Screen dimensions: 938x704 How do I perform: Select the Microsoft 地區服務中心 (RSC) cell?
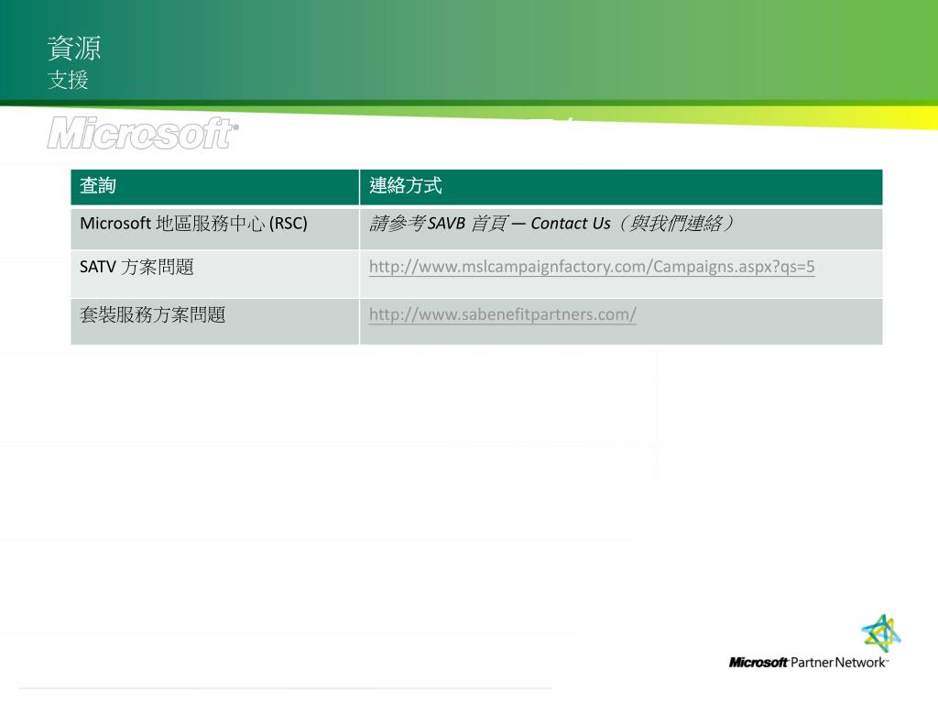(214, 228)
